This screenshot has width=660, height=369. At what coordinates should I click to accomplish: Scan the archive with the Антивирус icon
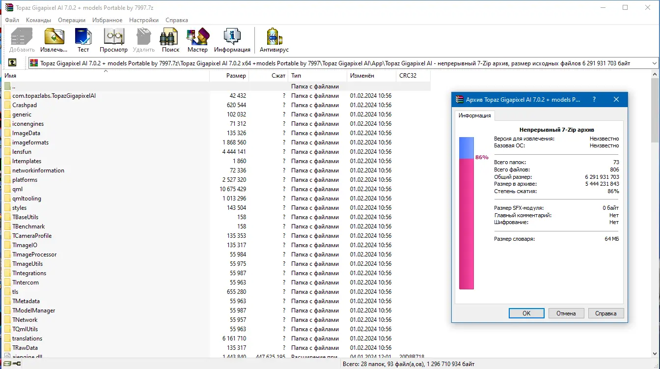pyautogui.click(x=274, y=36)
